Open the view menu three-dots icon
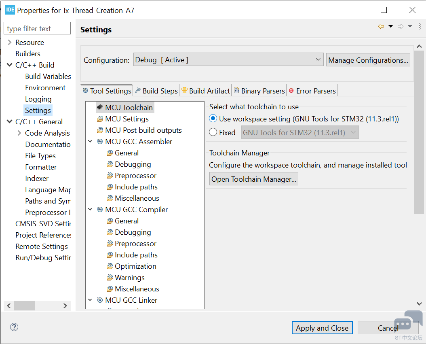The height and width of the screenshot is (344, 426). (420, 26)
